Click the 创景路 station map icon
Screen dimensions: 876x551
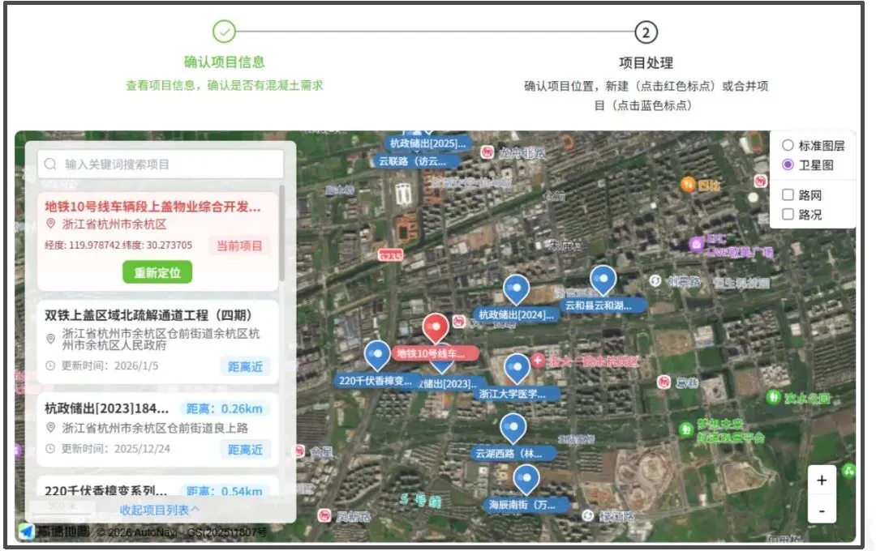pos(655,281)
